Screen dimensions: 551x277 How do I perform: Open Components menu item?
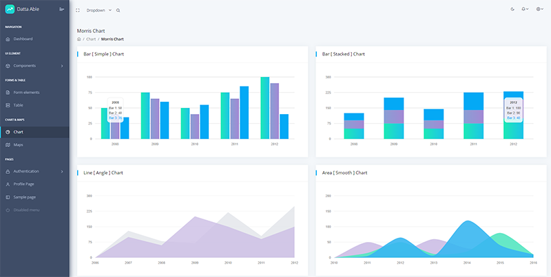[x=34, y=65]
